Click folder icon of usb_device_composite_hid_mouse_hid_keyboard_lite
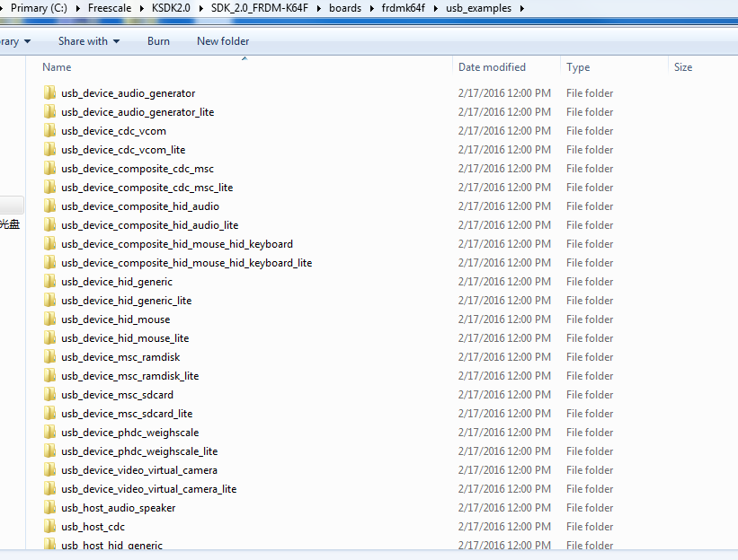Image resolution: width=738 pixels, height=560 pixels. click(x=49, y=262)
